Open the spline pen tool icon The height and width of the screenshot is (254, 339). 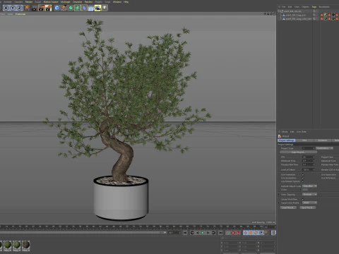coord(64,8)
